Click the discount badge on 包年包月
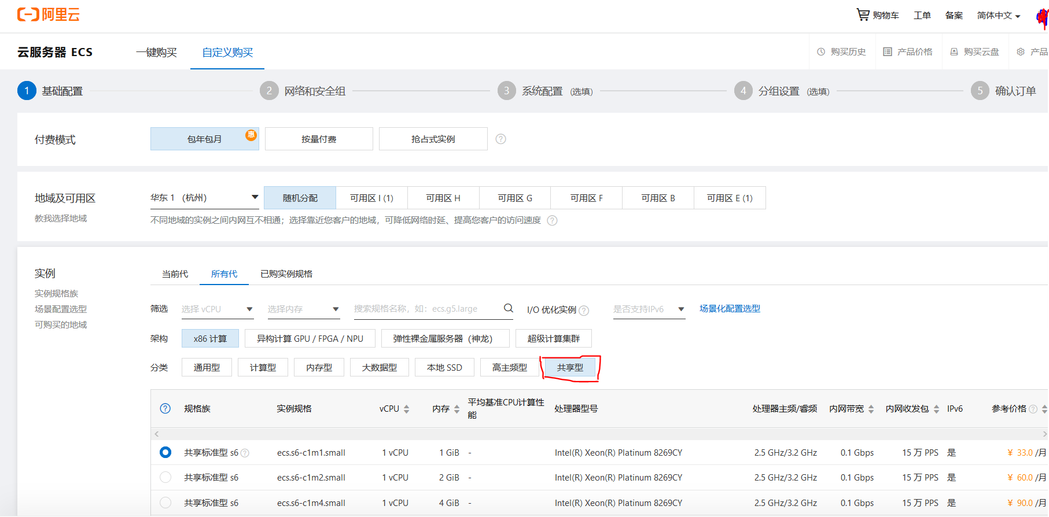 click(x=251, y=135)
